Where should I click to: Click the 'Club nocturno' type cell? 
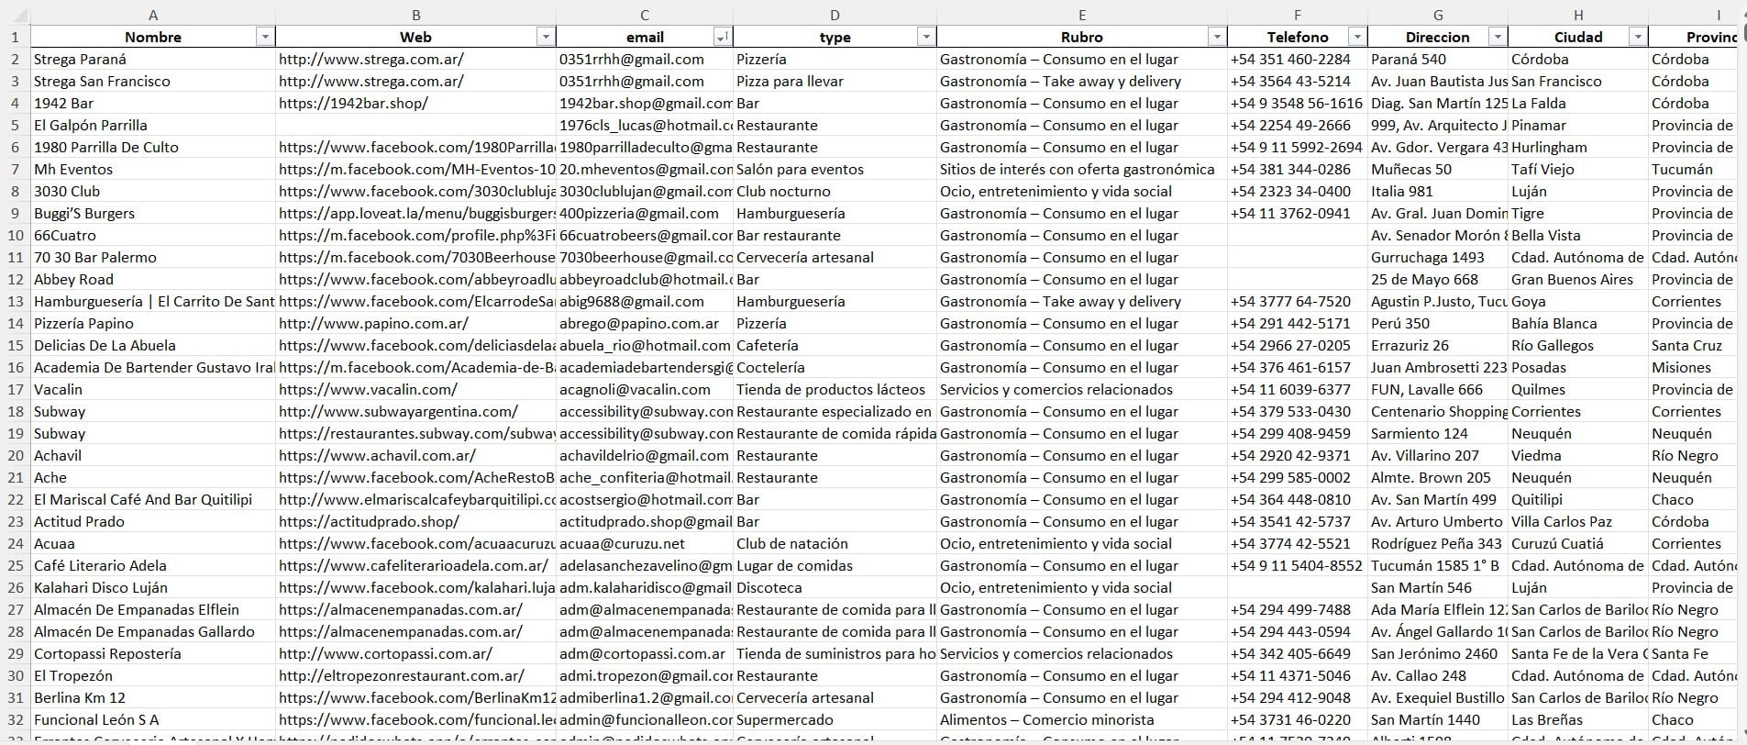(x=835, y=191)
